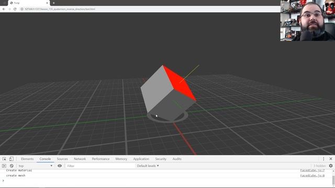Click the webcam video overlay

[x=308, y=20]
